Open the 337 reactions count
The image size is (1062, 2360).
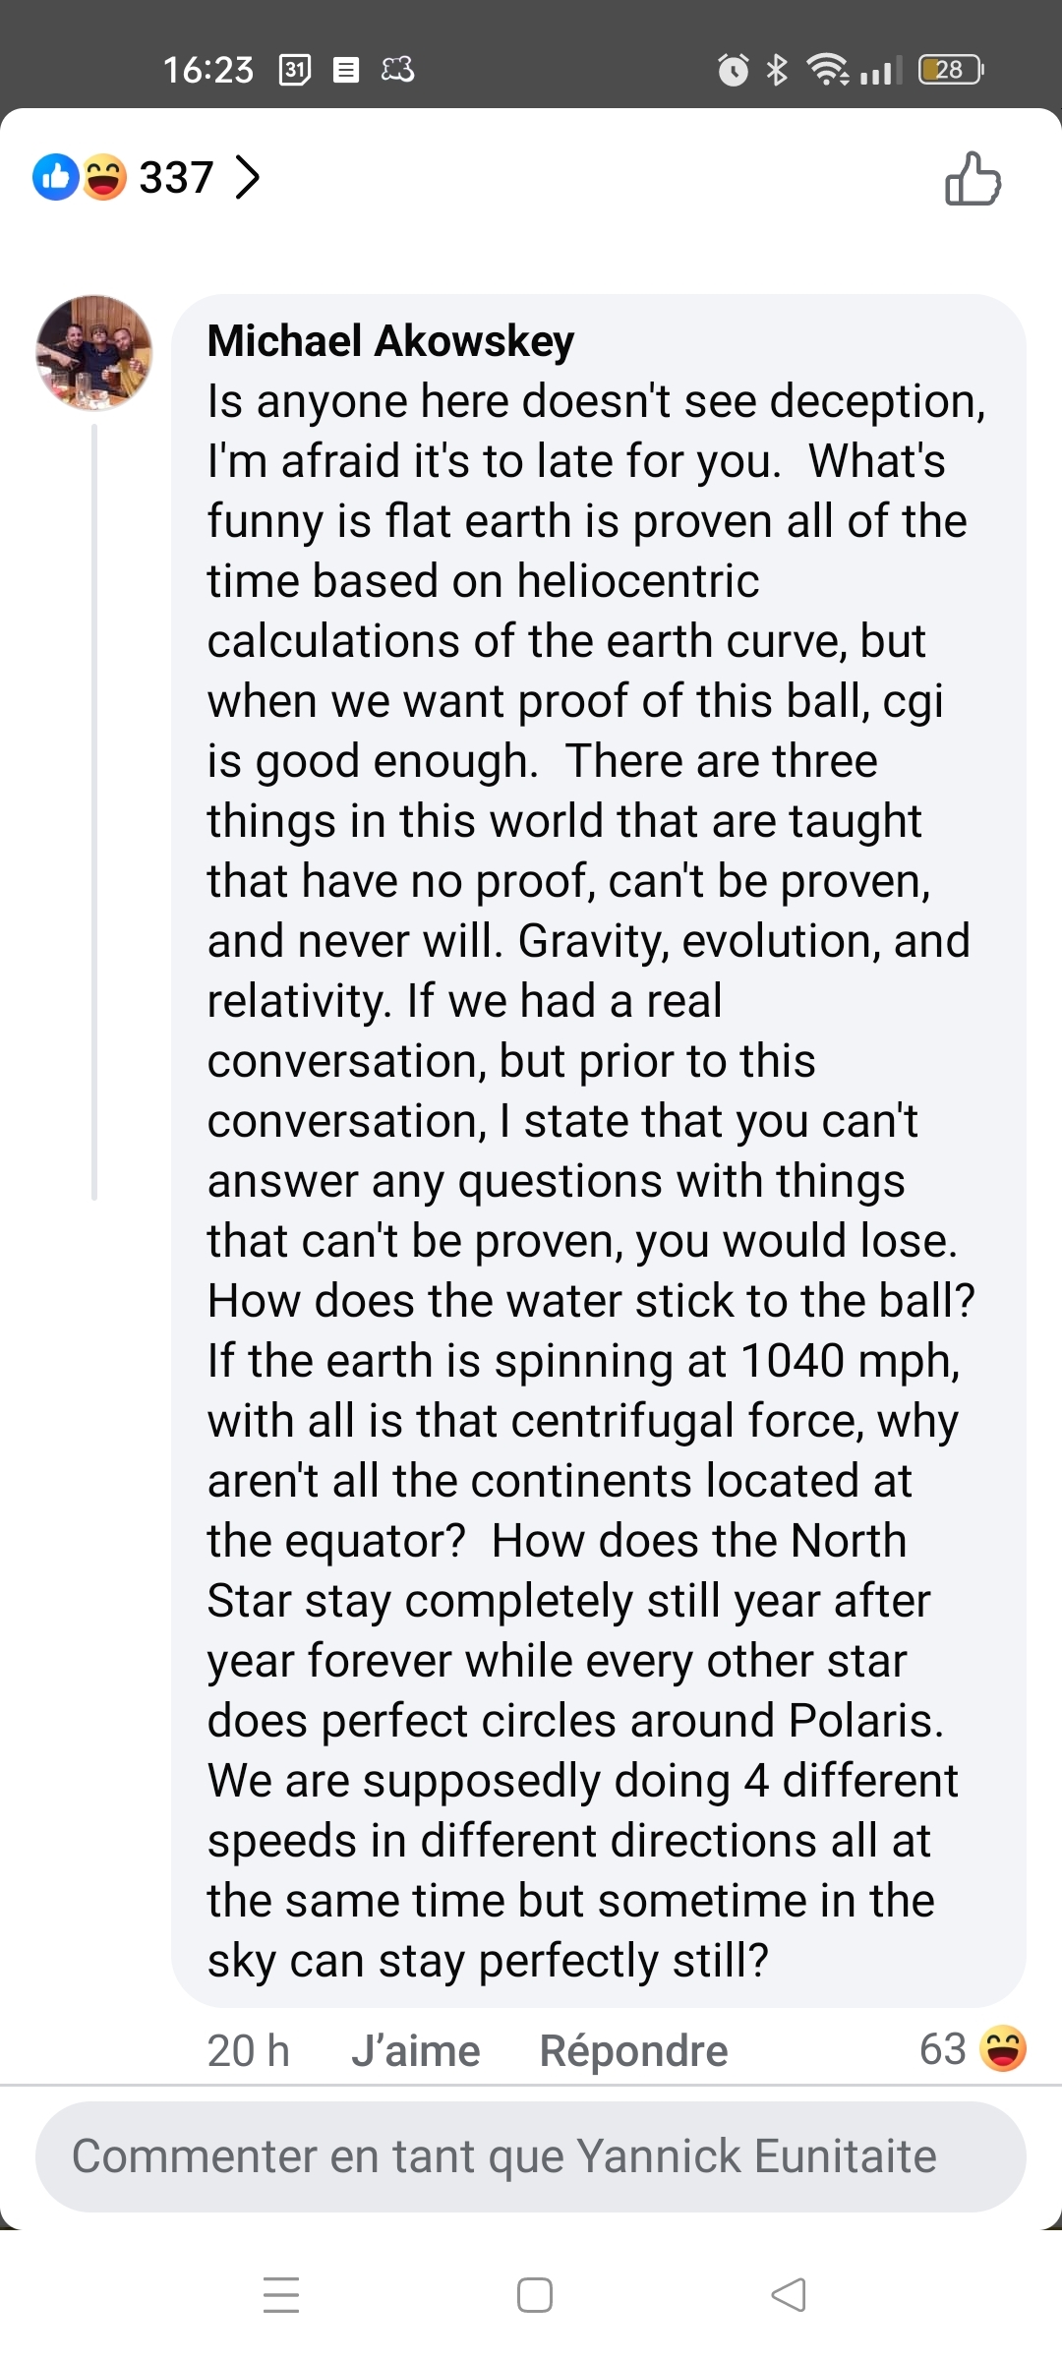coord(176,178)
